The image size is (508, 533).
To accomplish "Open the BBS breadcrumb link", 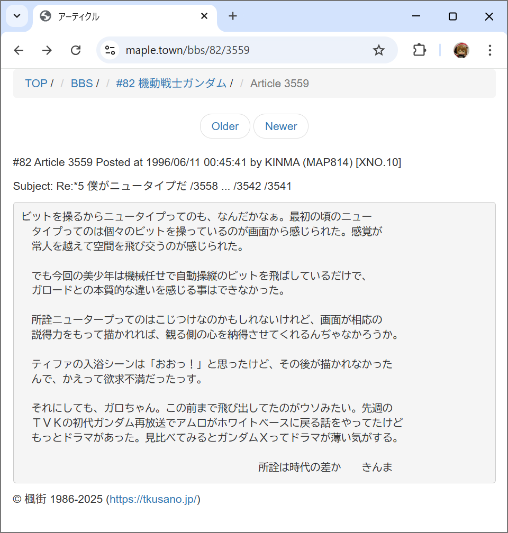I will click(x=81, y=84).
